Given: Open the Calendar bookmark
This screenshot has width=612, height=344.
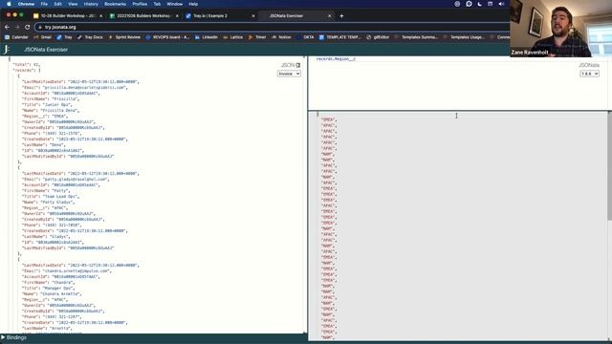Looking at the screenshot, I should coord(16,37).
